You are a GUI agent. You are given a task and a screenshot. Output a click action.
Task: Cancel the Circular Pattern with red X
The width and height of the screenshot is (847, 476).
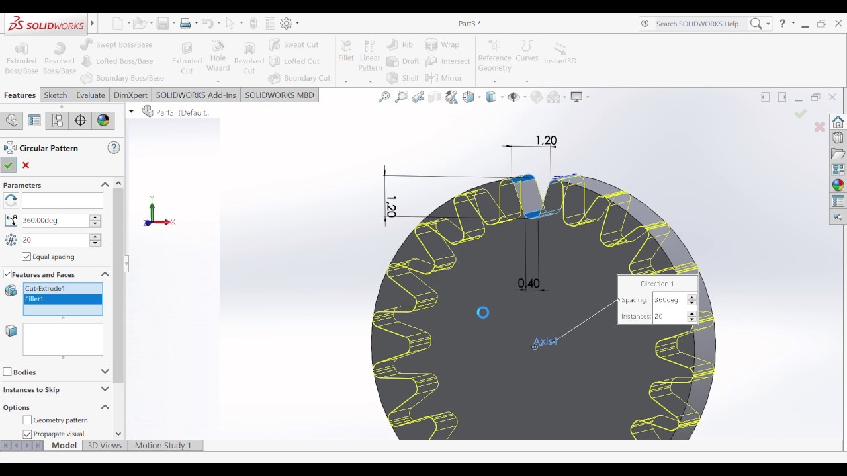pyautogui.click(x=26, y=165)
